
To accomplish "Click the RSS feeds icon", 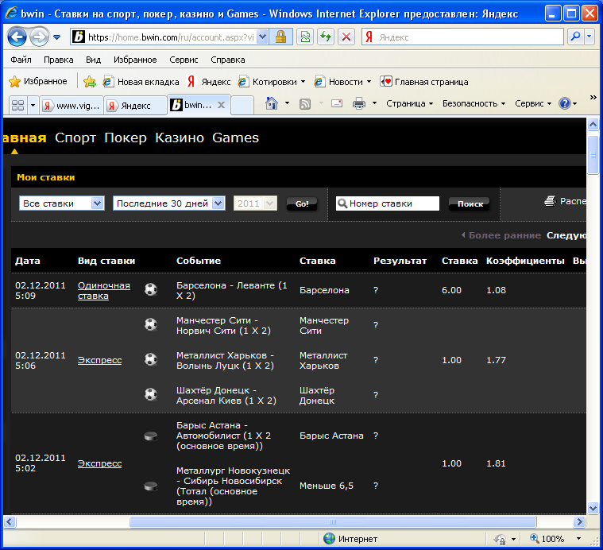I will 305,104.
